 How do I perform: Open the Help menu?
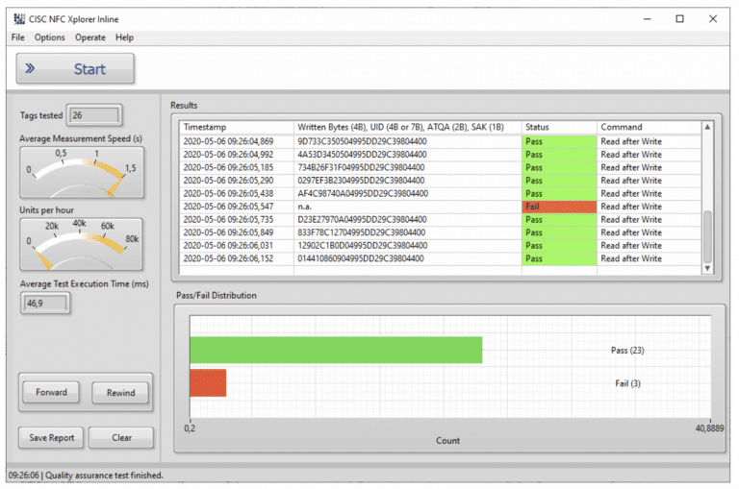125,37
